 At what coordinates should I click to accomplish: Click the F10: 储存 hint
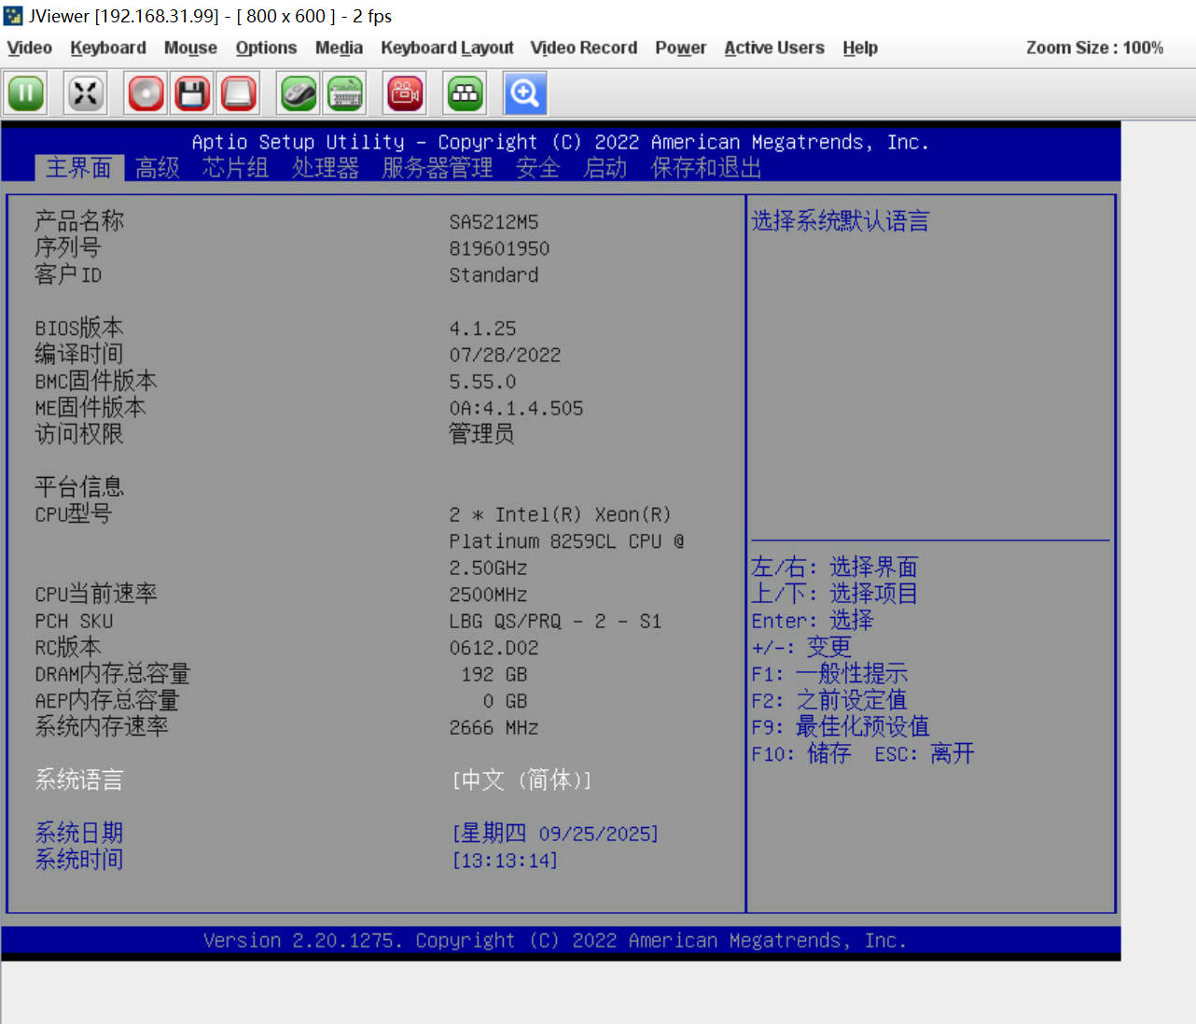coord(801,753)
